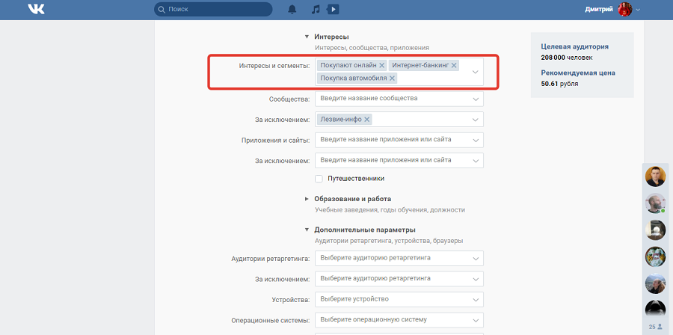This screenshot has width=673, height=335.
Task: Click the Целевая аудитория heading
Action: (575, 47)
